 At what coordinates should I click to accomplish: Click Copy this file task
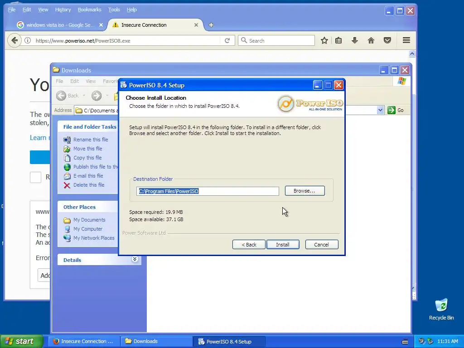coord(87,158)
